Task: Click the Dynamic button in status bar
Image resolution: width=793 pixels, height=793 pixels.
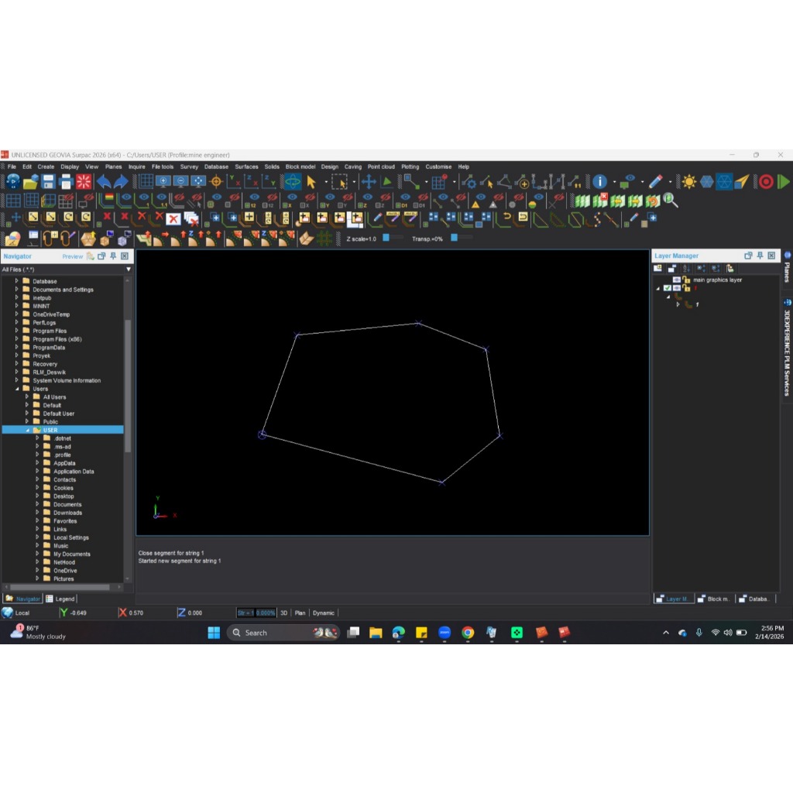Action: (323, 613)
